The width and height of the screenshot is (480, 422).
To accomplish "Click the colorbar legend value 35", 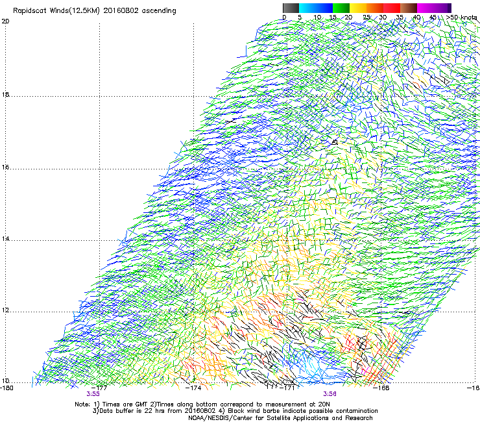I will point(400,18).
